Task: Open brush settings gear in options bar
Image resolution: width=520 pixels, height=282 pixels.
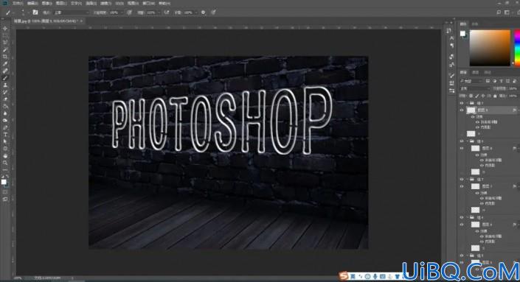Action: pos(203,13)
